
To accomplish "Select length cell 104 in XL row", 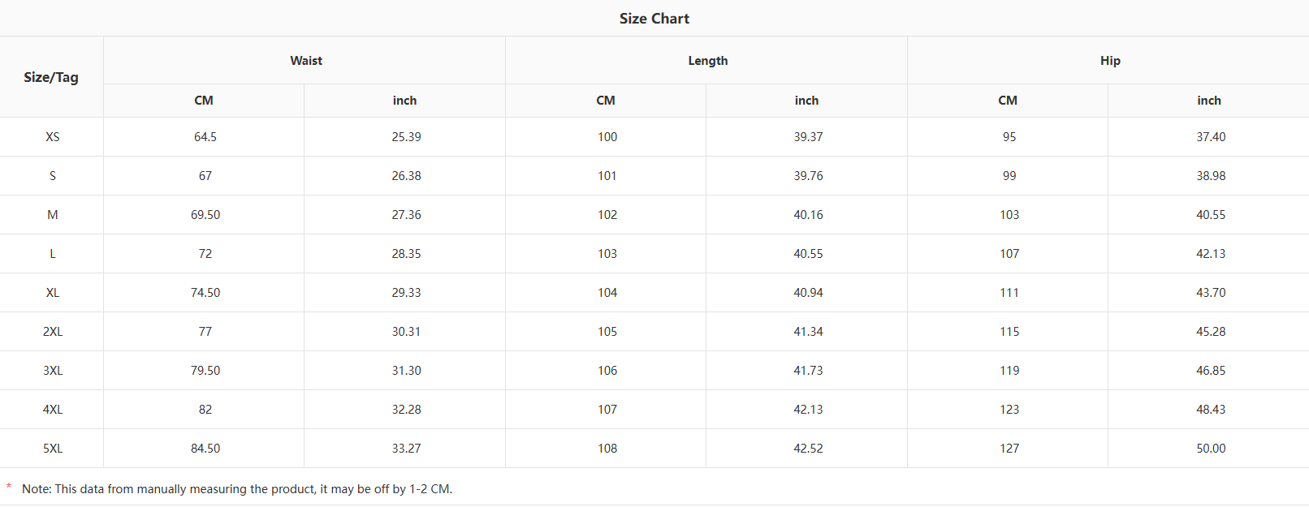I will 607,293.
